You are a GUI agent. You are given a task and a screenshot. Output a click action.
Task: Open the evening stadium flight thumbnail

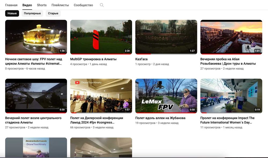tap(36, 96)
